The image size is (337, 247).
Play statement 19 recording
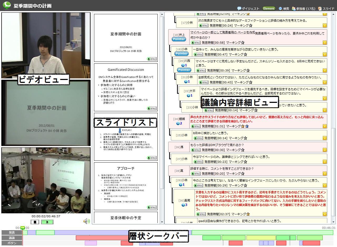click(198, 54)
